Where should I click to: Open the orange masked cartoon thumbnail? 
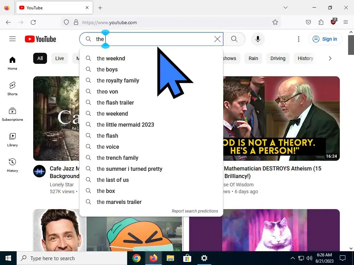coord(134,234)
